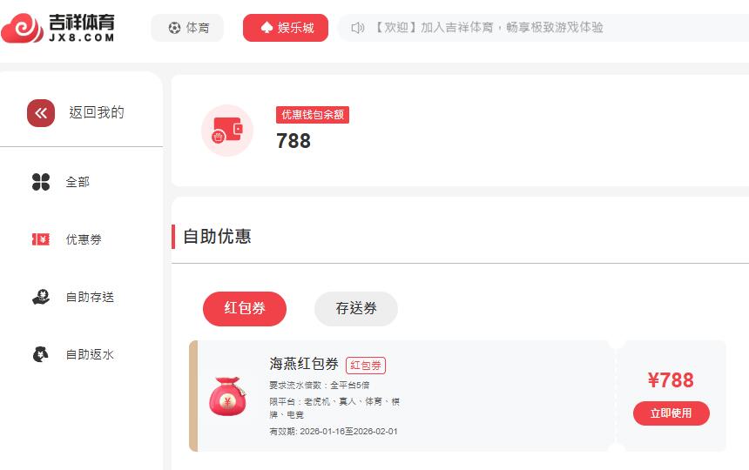The image size is (749, 470).
Task: Click the four-leaf clover 全部 icon
Action: click(41, 182)
